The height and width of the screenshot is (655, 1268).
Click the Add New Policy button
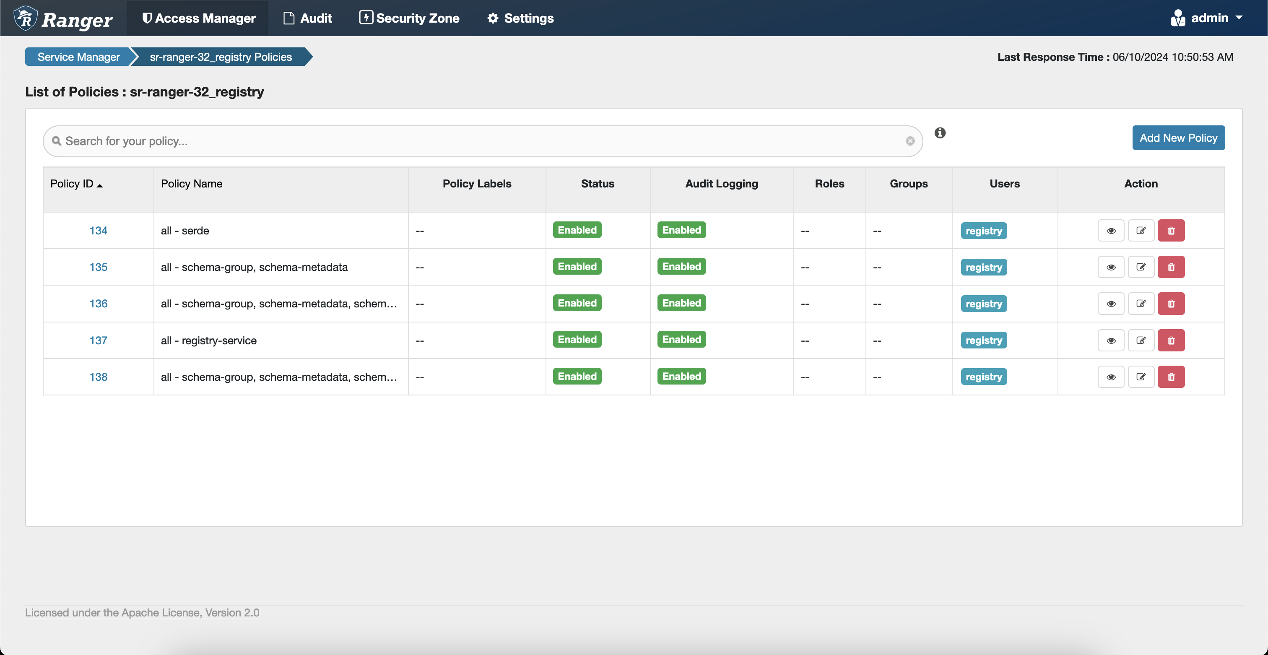point(1178,138)
